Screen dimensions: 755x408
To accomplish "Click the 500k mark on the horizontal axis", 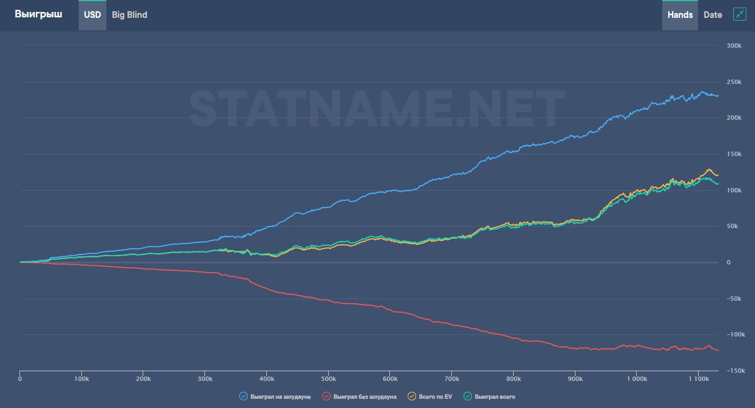I will (x=328, y=379).
